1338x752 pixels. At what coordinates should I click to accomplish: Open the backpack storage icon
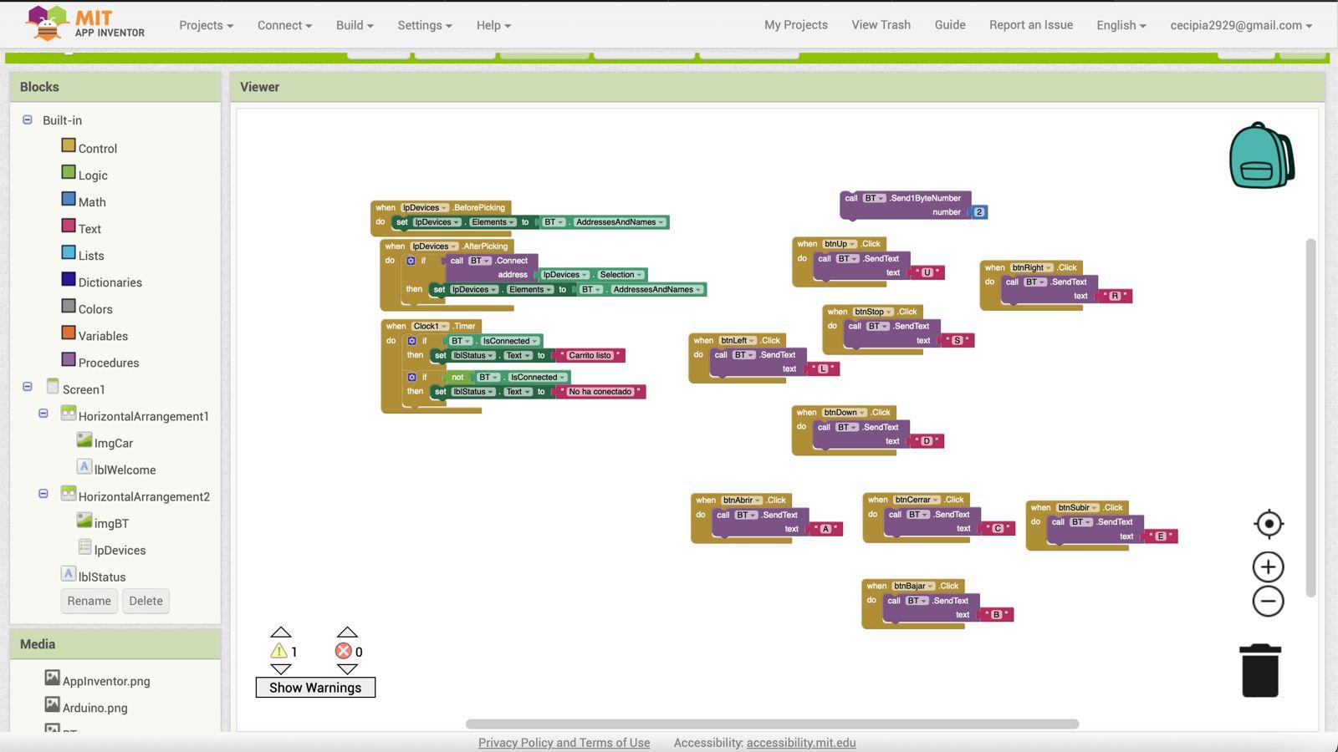[1262, 155]
